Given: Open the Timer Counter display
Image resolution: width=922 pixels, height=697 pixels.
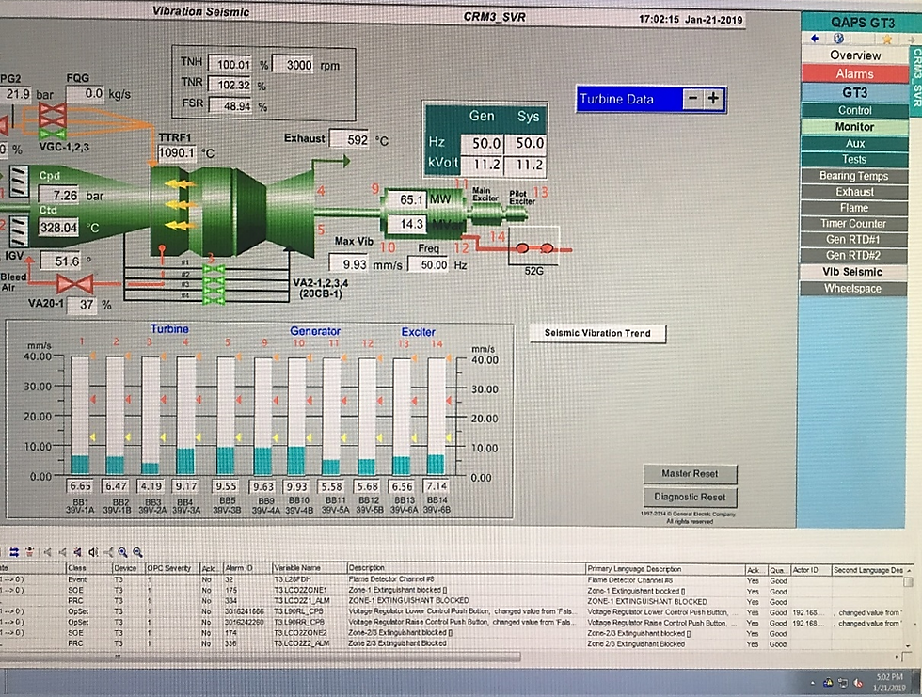Looking at the screenshot, I should coord(853,223).
